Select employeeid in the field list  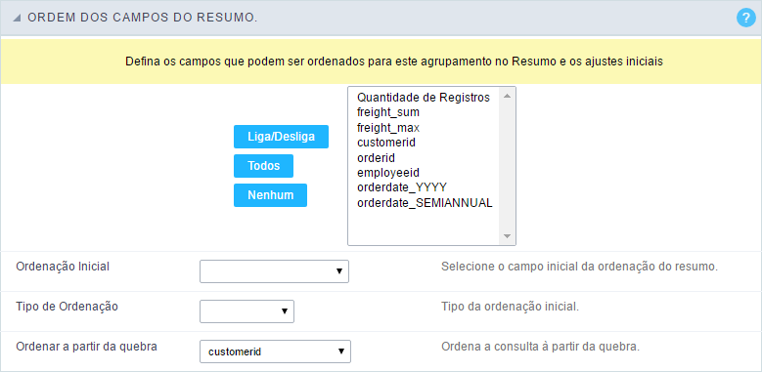pyautogui.click(x=388, y=173)
